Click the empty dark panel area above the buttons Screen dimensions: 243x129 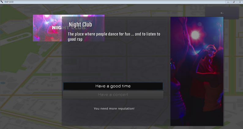pos(115,62)
